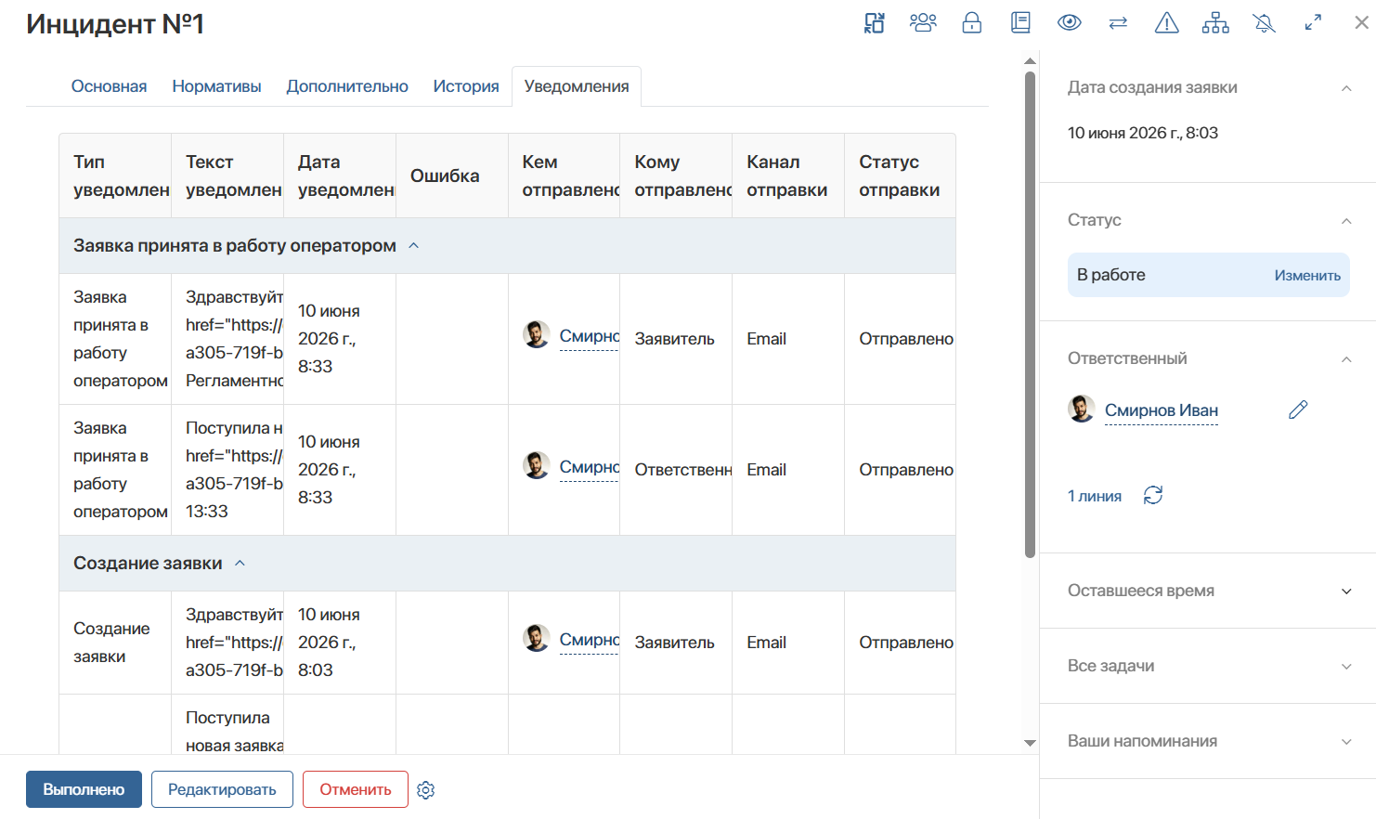Click the Изменить status link
1376x819 pixels.
1307,276
